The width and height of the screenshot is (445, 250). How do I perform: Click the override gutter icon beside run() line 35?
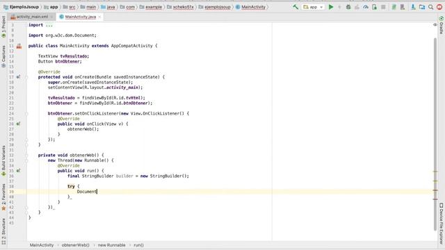[18, 171]
